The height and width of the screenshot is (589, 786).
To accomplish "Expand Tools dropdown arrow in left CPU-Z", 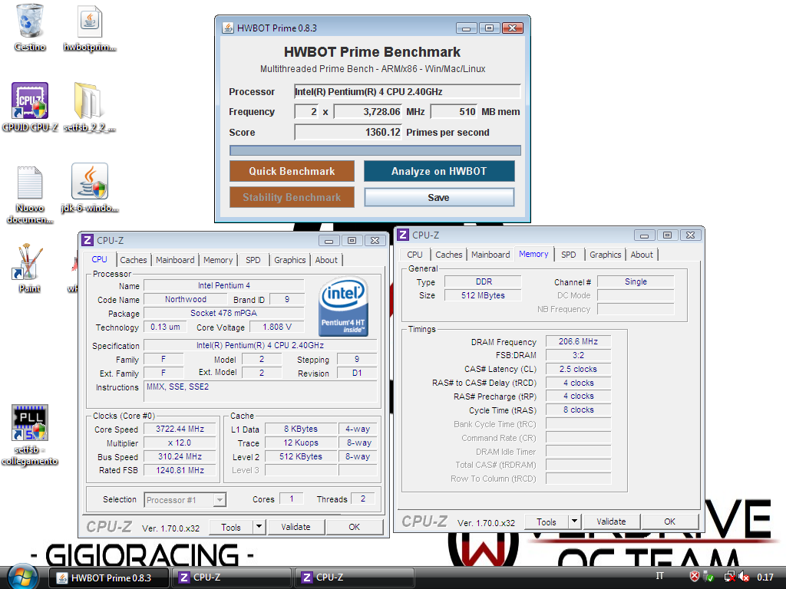I will [259, 527].
